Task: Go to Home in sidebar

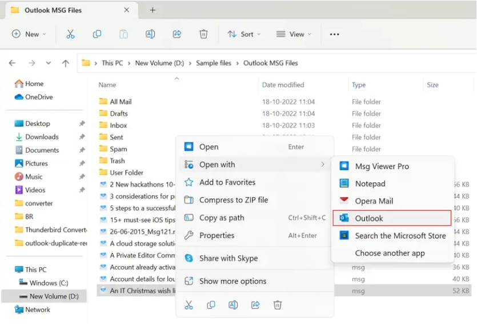Action: [29, 83]
